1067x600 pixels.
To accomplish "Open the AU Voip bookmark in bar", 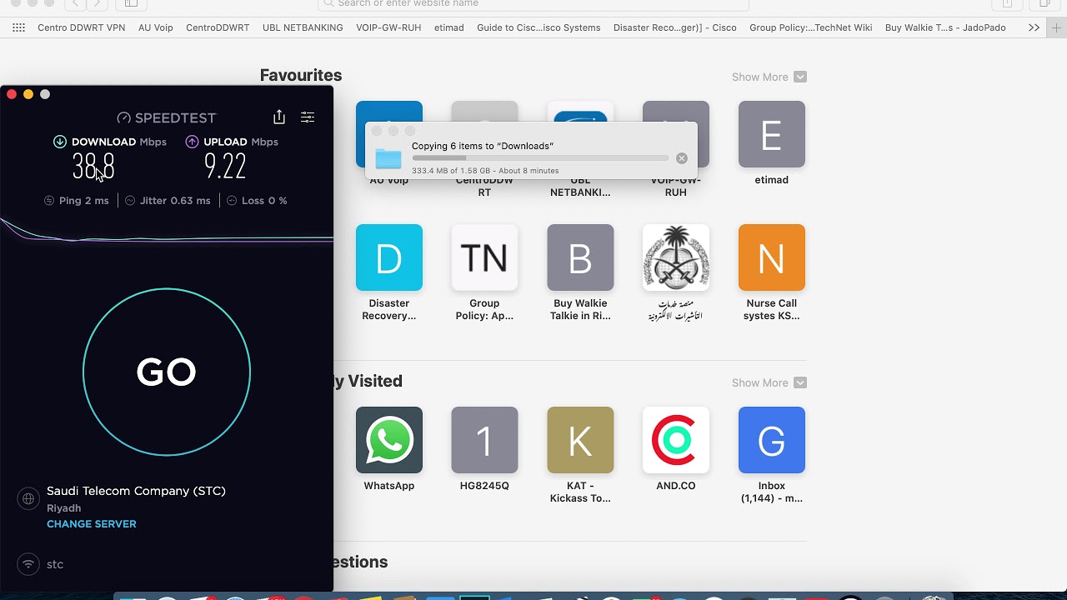I will (x=156, y=27).
